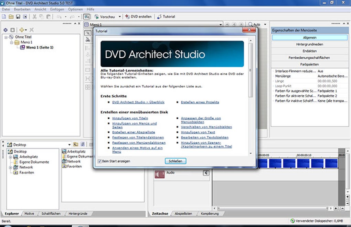This screenshot has width=351, height=227.
Task: Click the timeline zoom-in plus button
Action: [x=336, y=208]
